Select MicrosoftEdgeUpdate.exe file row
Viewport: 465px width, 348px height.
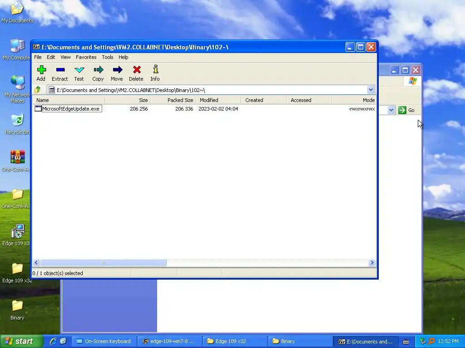[205, 109]
